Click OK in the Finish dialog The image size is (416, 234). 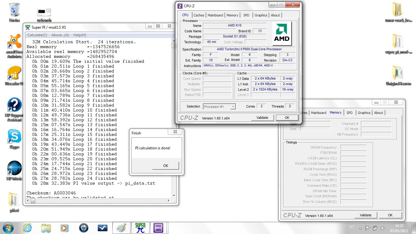tap(166, 165)
